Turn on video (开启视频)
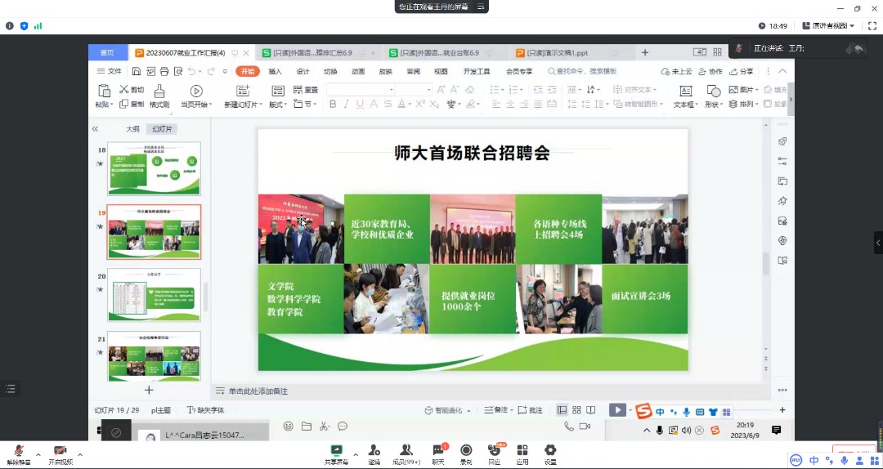Viewport: 883px width, 469px height. coord(61,454)
